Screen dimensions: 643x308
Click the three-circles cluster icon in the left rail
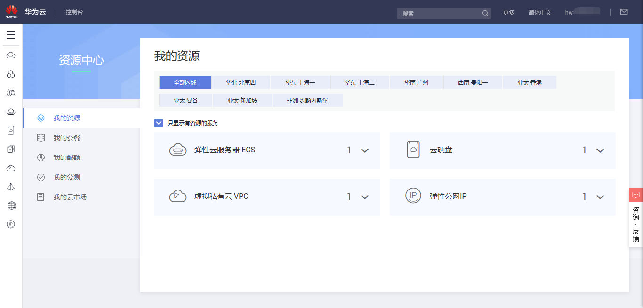coord(11,74)
